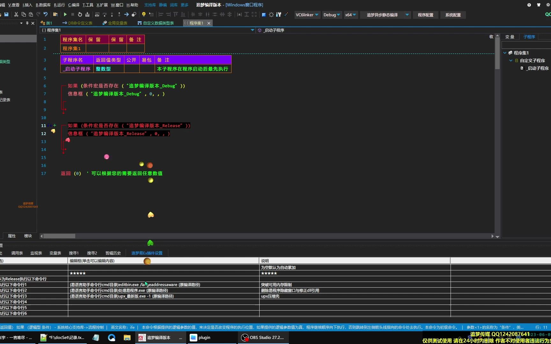
Task: Cut selection with the scissors icon
Action: (x=16, y=15)
